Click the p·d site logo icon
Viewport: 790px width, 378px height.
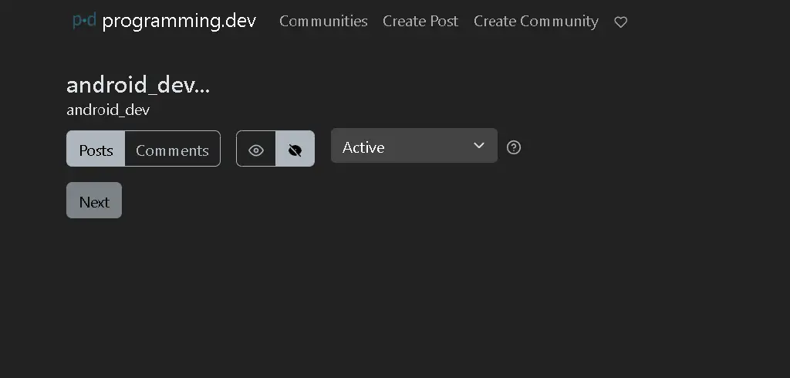click(84, 21)
